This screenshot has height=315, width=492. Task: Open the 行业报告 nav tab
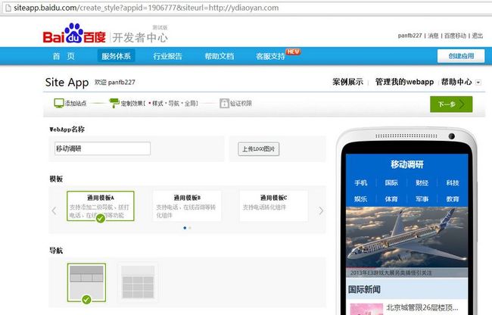click(167, 56)
